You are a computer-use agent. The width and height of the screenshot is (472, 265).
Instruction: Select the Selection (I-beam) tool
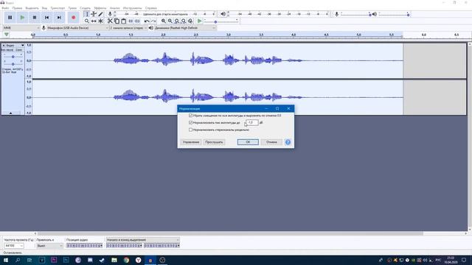click(x=87, y=14)
